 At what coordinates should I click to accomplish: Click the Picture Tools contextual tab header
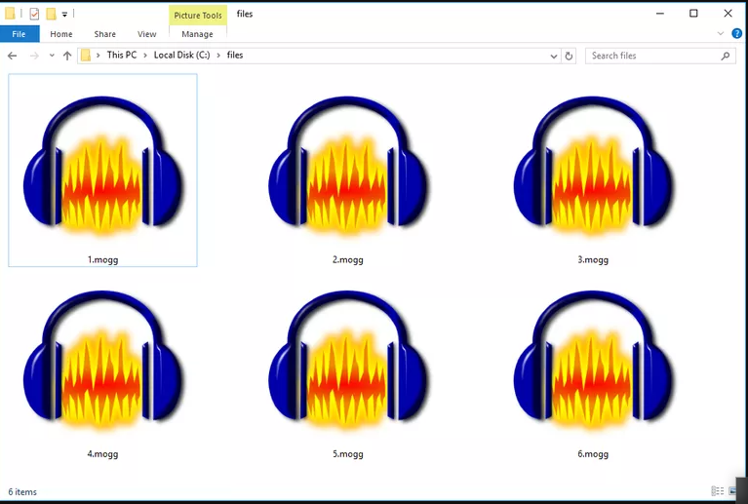point(198,16)
